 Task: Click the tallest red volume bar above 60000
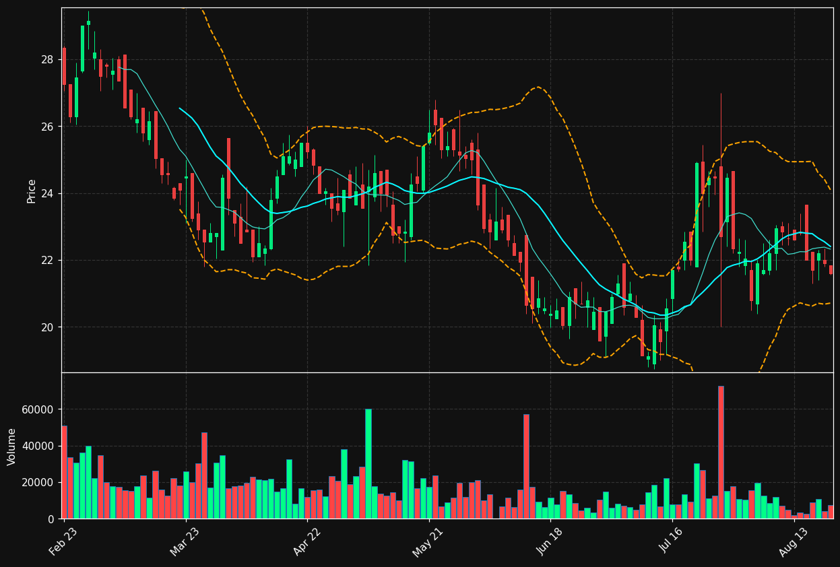tap(721, 453)
